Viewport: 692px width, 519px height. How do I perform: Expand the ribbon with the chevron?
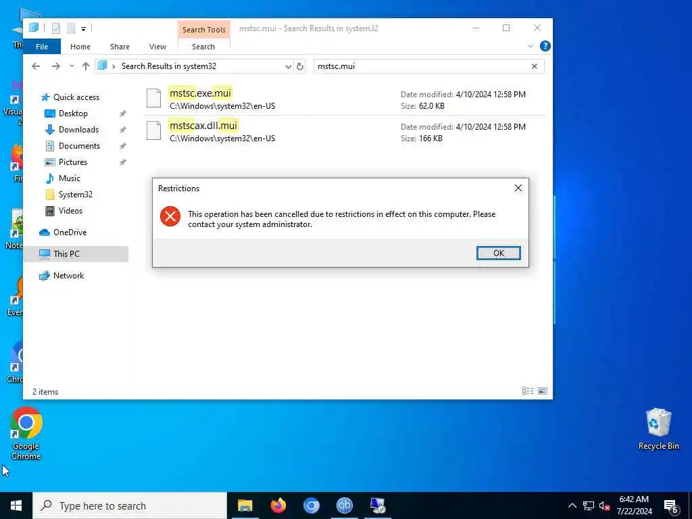(x=530, y=47)
